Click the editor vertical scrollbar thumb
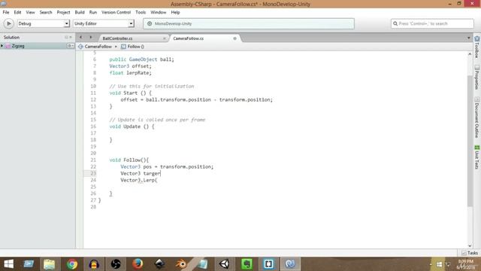 click(470, 141)
